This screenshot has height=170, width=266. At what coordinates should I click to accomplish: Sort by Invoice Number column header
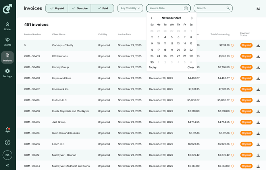pyautogui.click(x=33, y=34)
